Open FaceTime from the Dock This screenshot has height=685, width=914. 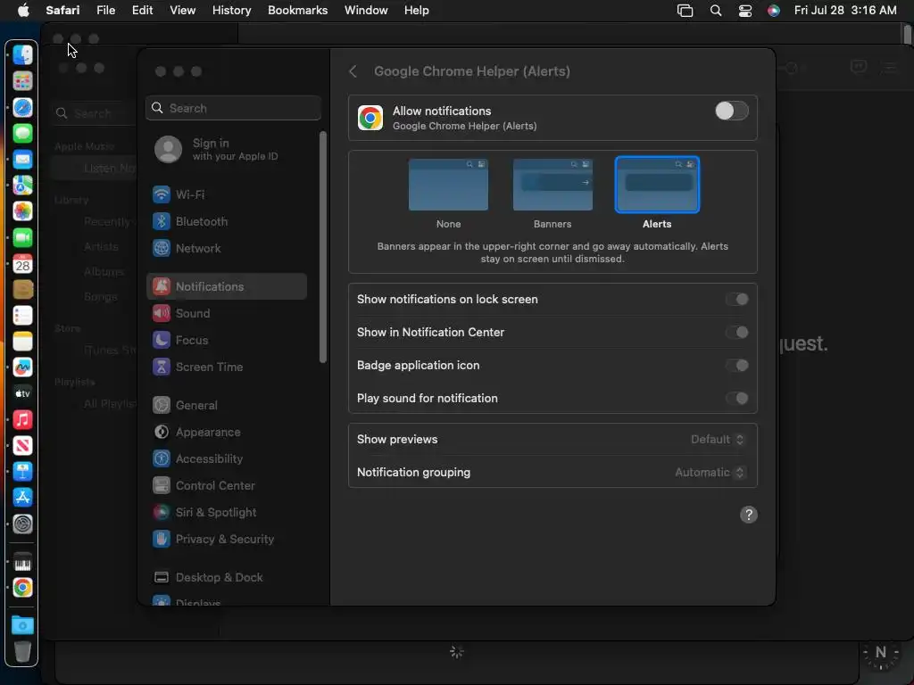(22, 237)
